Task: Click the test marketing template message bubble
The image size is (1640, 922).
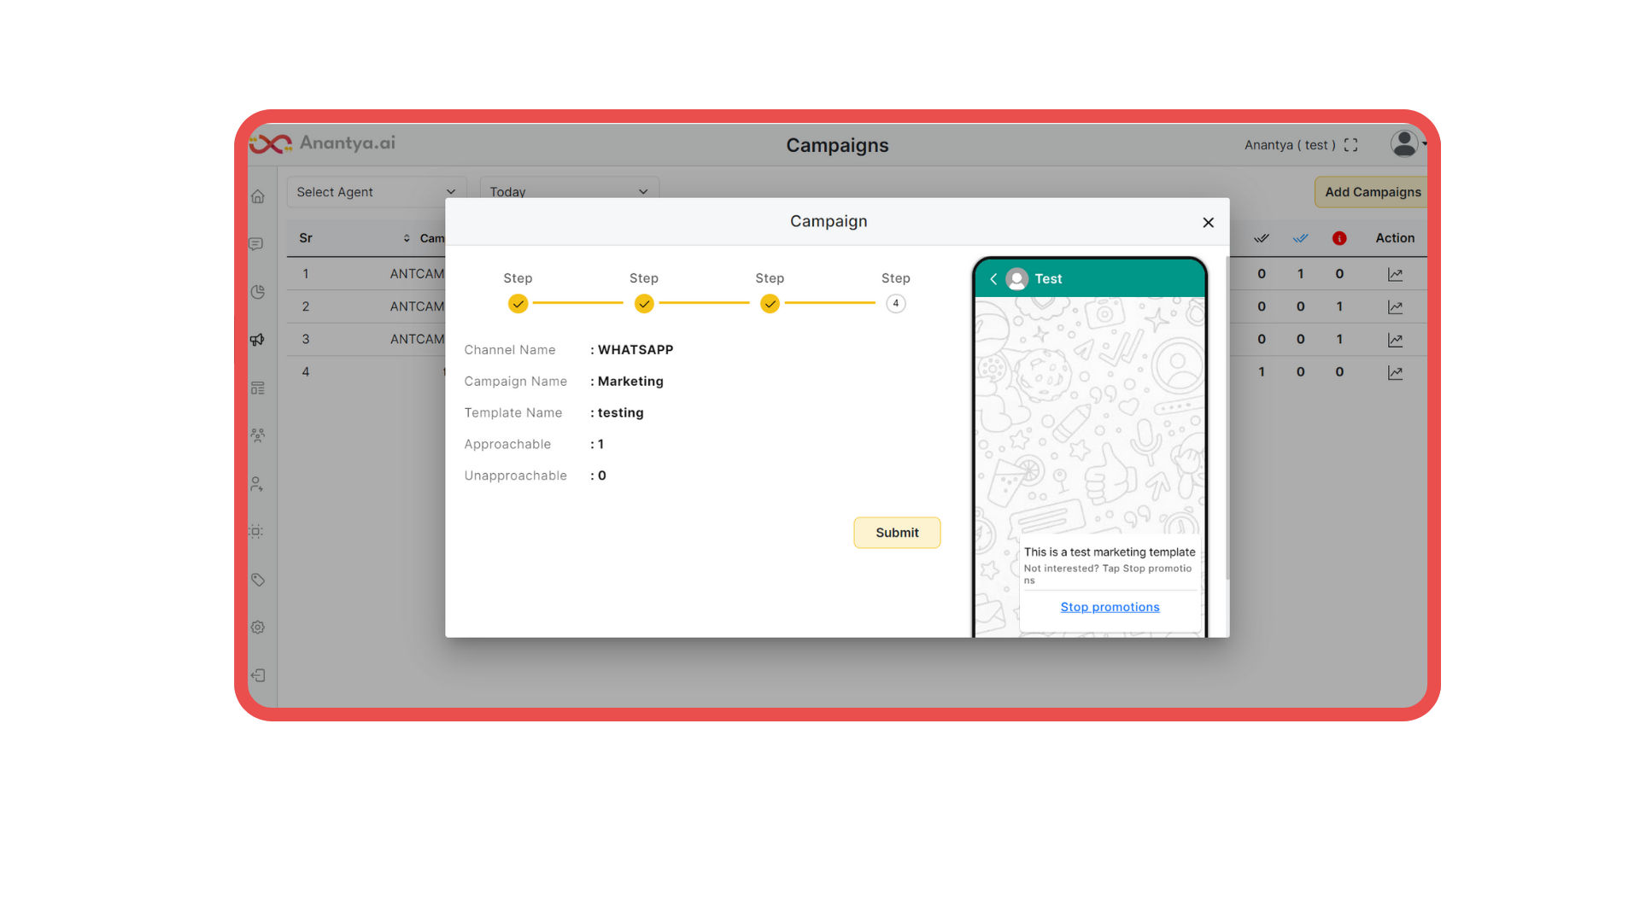Action: point(1110,583)
